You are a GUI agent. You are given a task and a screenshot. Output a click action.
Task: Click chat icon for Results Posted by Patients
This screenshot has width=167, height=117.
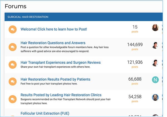click(x=13, y=81)
